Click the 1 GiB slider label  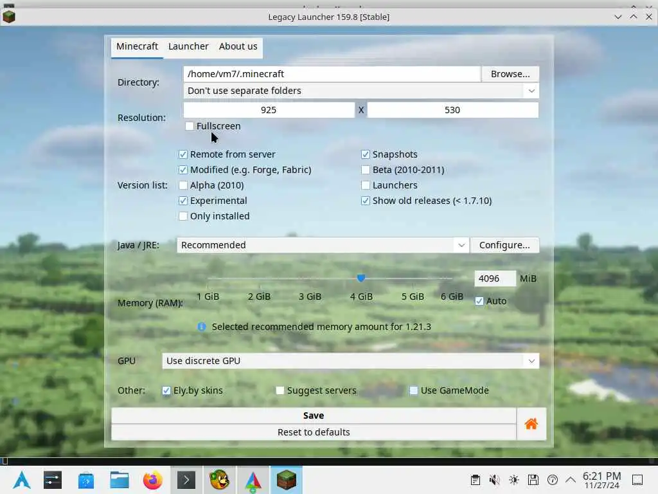(208, 297)
